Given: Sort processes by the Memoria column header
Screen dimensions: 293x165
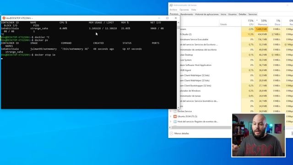Looking at the screenshot, I should 261,22.
